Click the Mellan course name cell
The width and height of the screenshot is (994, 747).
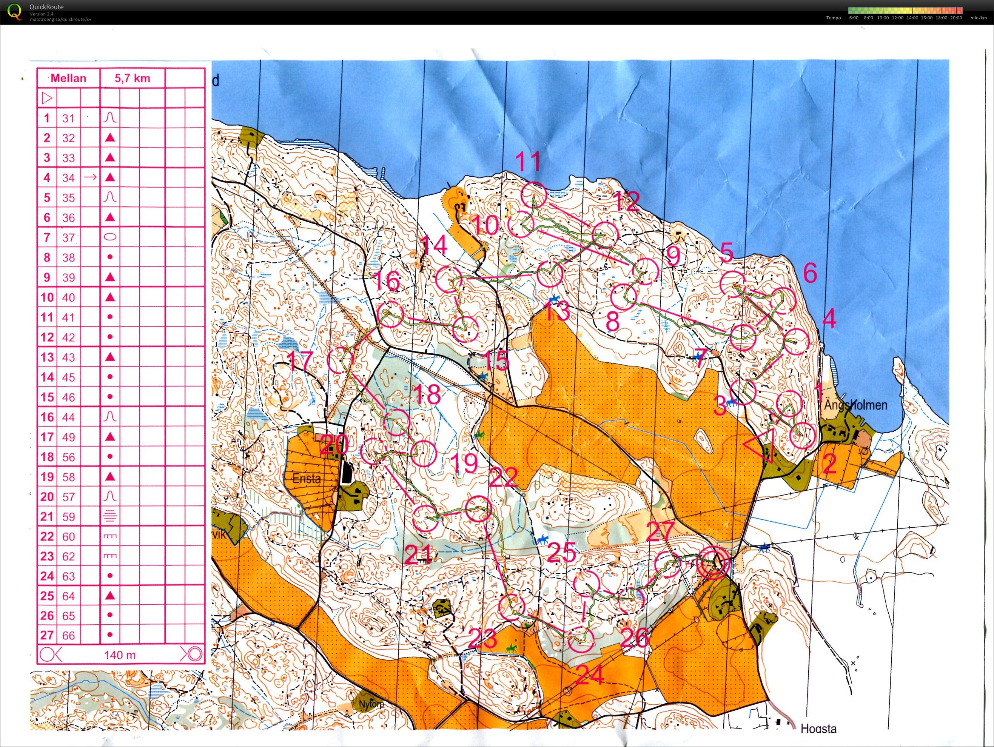(68, 78)
